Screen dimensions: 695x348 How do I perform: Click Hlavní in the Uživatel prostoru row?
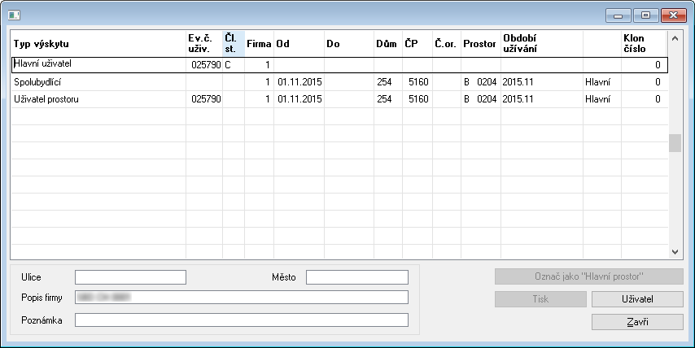tap(597, 99)
